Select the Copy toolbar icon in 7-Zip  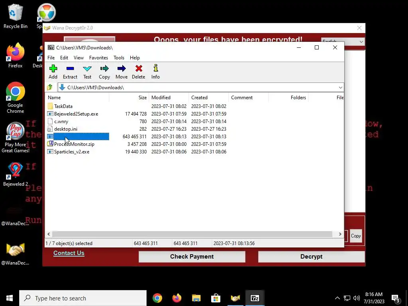click(x=104, y=69)
